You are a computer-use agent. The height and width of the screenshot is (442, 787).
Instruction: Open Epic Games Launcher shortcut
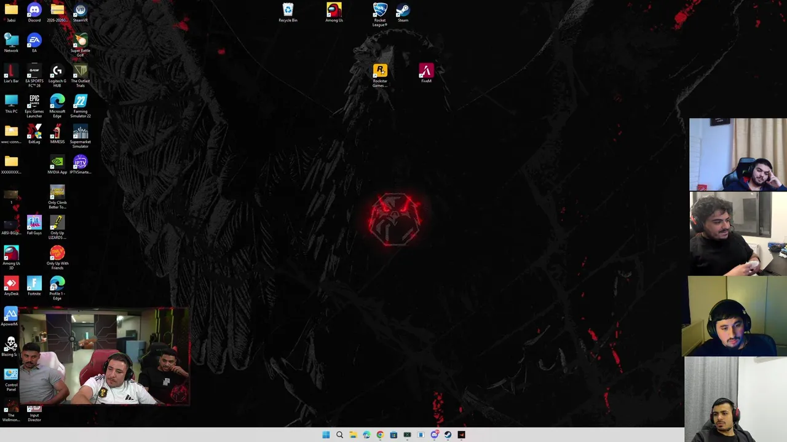34,106
